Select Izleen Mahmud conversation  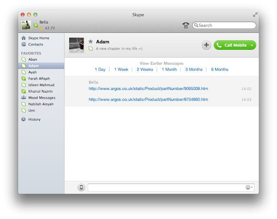pos(41,85)
